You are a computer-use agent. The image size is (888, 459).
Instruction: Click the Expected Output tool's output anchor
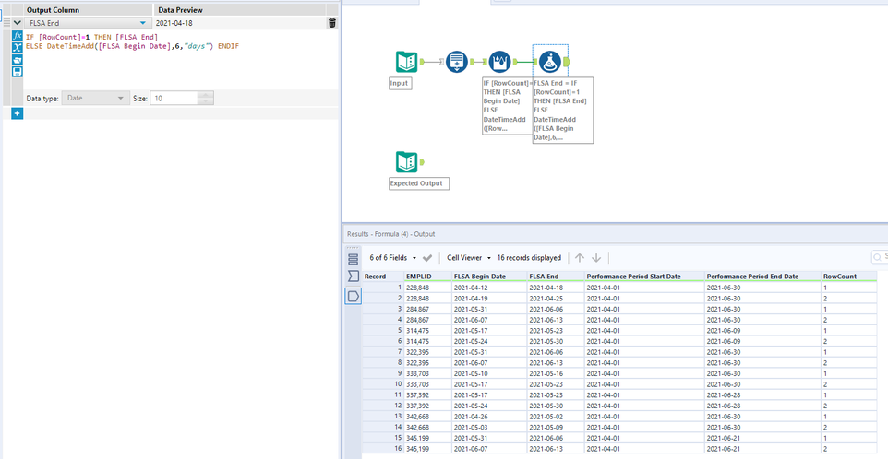coord(422,162)
